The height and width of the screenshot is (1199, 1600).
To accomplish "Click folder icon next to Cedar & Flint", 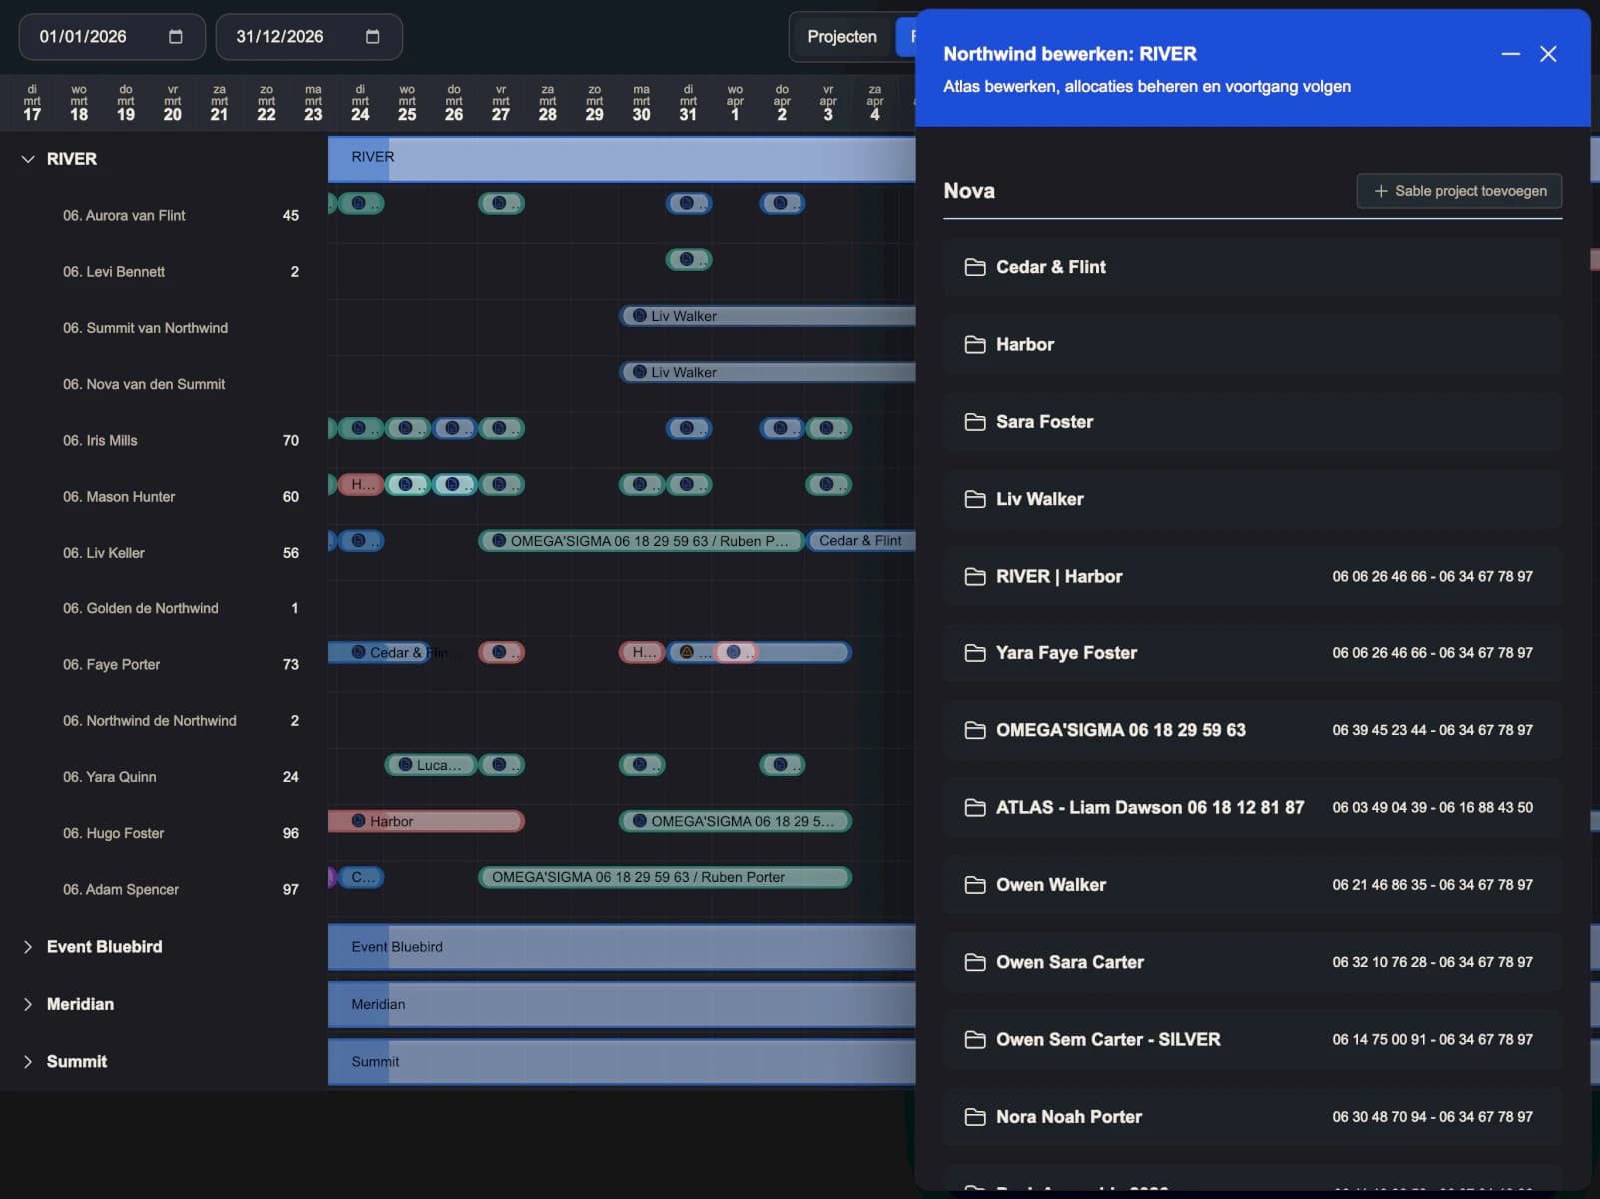I will point(974,267).
